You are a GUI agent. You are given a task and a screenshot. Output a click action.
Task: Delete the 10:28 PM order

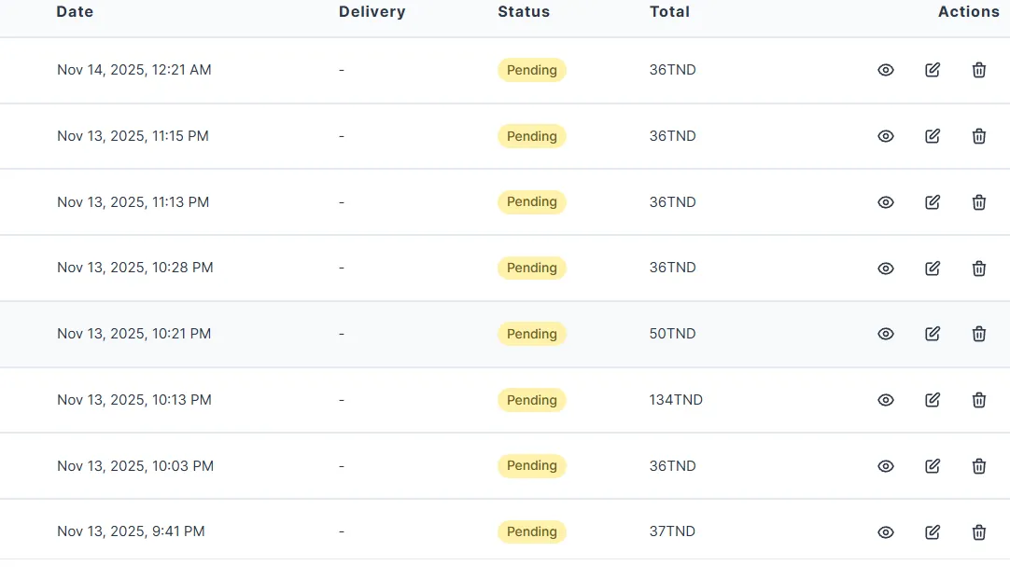coord(979,269)
